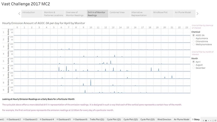Switch to Dashboard 5 sheet tab

(x=64, y=119)
